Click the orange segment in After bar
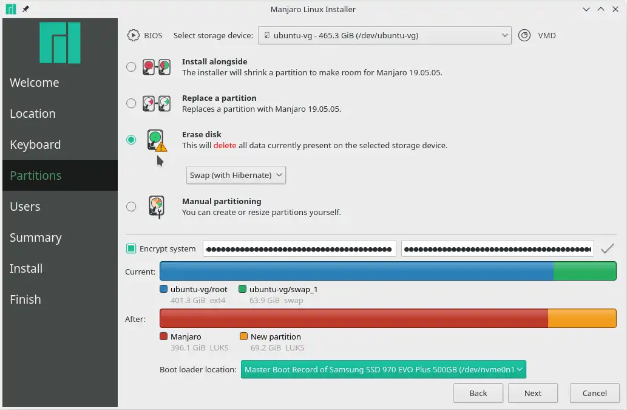 pos(582,318)
